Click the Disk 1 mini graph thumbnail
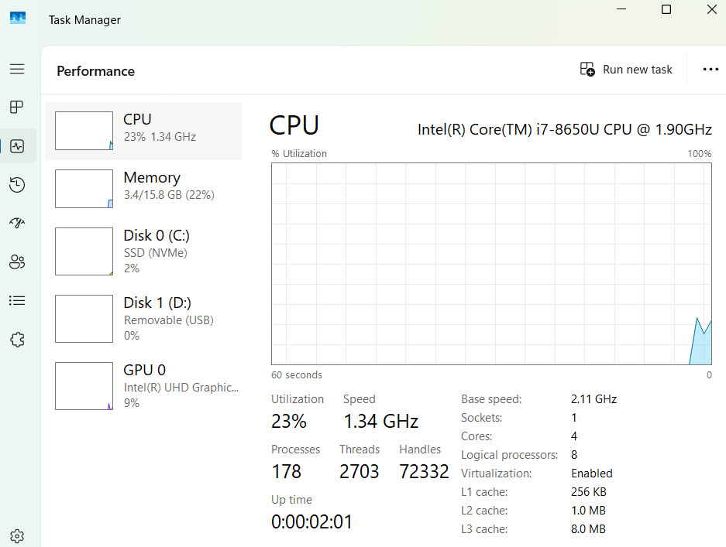Image resolution: width=726 pixels, height=547 pixels. 84,319
